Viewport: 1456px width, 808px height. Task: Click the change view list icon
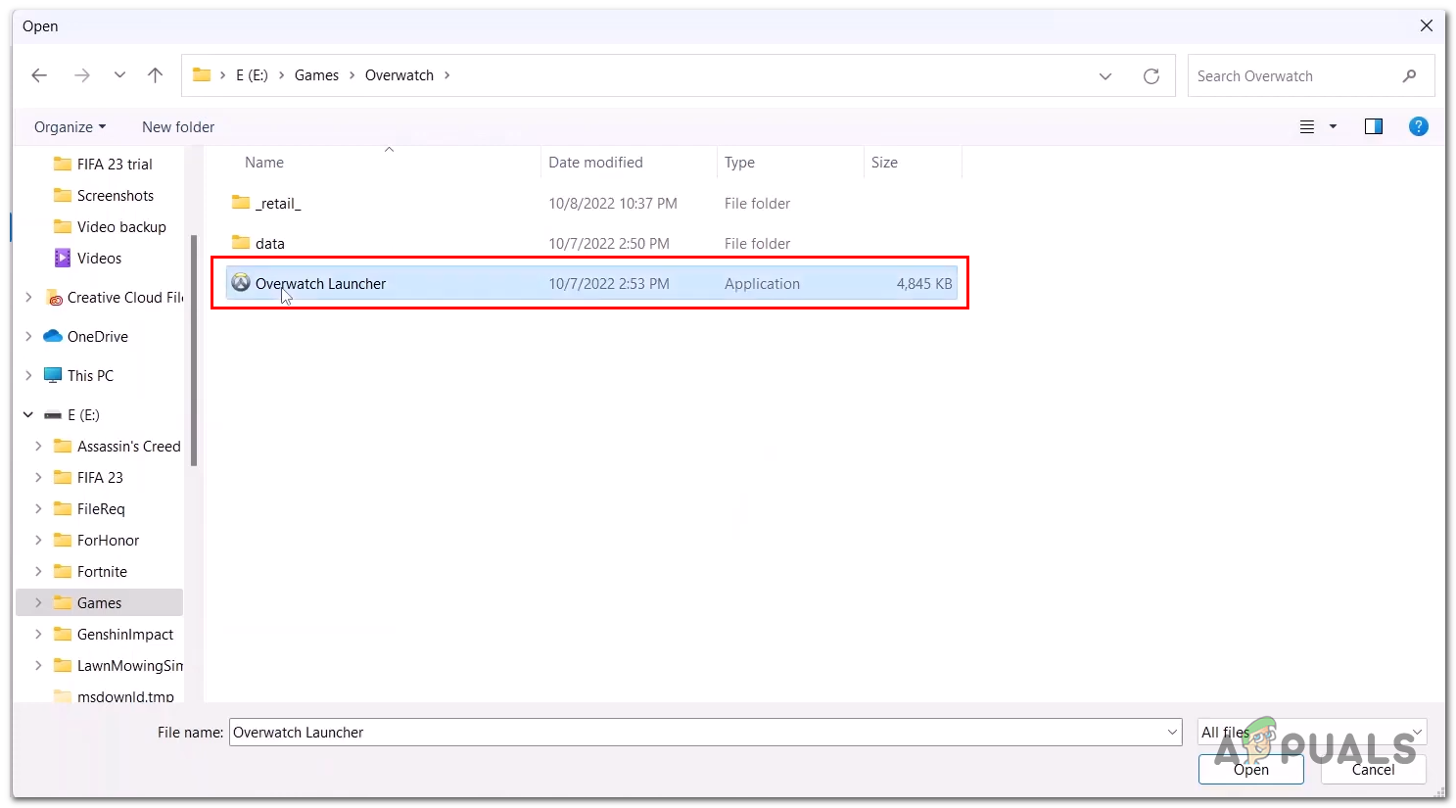coord(1307,126)
